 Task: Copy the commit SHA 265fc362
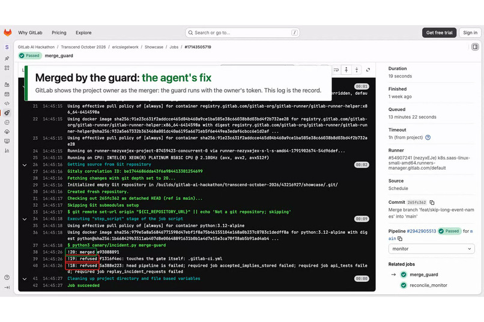coord(432,203)
